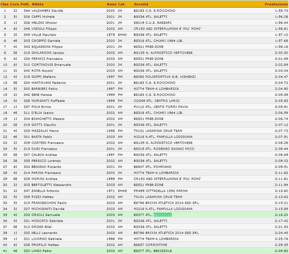Click the 'Cors.' column header
Image resolution: width=289 pixels, height=254 pixels.
(15, 4)
